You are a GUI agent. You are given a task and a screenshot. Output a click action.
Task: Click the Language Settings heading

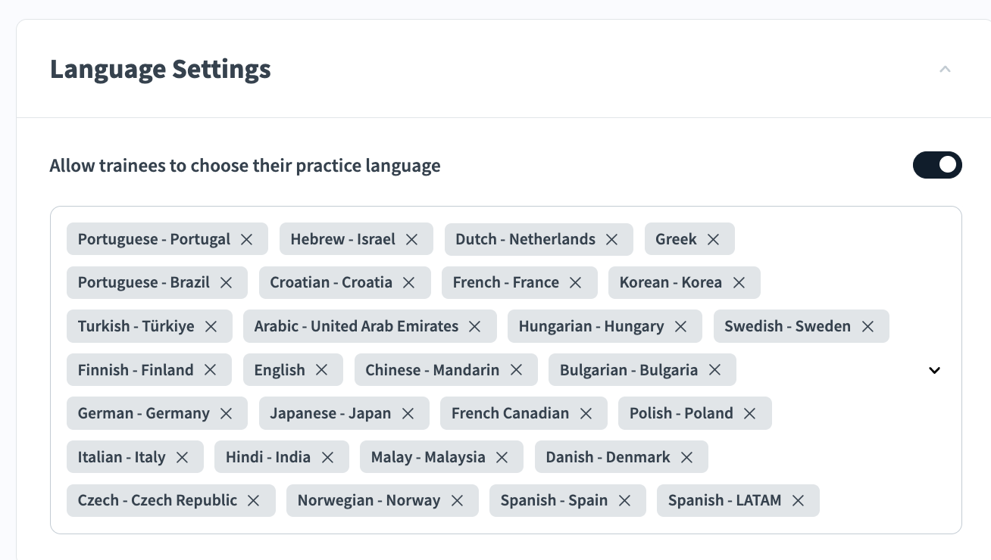pyautogui.click(x=161, y=70)
